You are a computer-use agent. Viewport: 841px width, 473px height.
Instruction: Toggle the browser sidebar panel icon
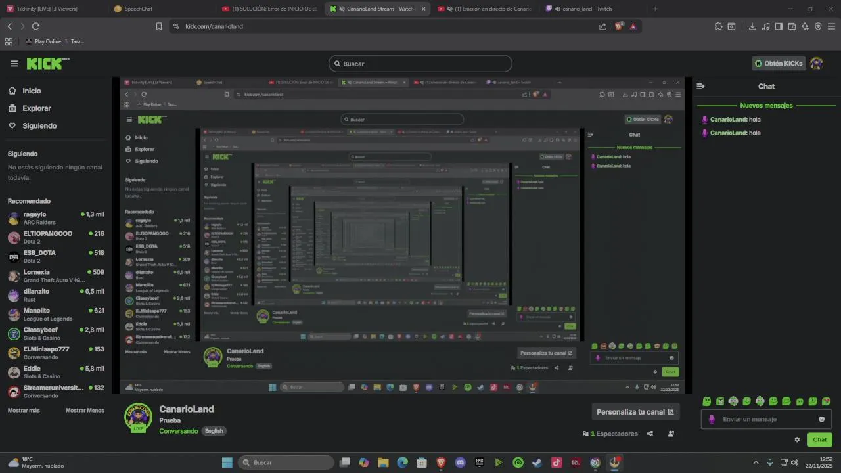tap(779, 26)
